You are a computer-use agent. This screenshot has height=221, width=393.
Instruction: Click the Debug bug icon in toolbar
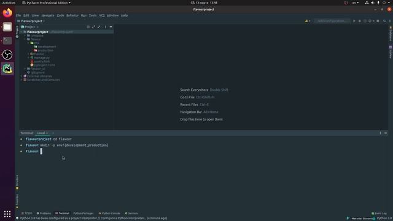tap(360, 21)
